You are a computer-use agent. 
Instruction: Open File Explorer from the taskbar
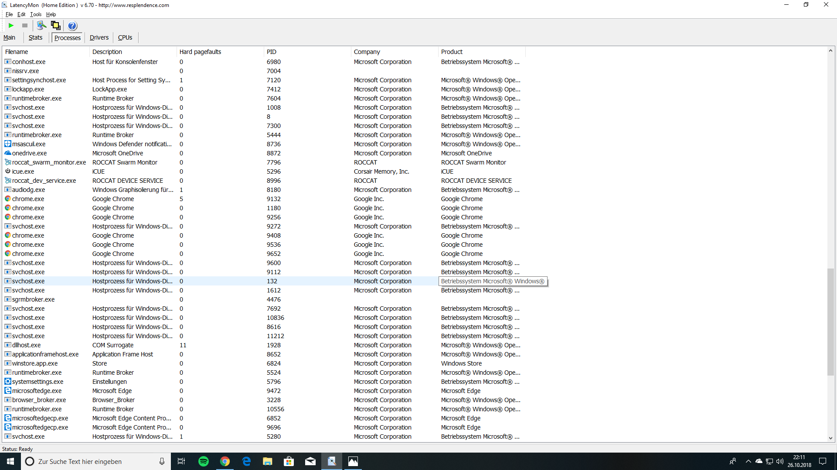point(268,461)
